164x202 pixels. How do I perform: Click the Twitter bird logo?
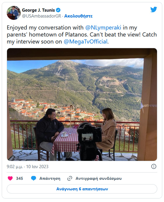(x=153, y=9)
